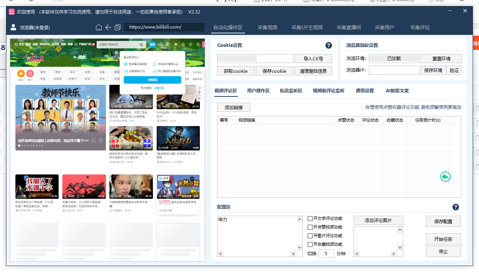The width and height of the screenshot is (479, 272).
Task: Enable the 开点赞视频功能 checkbox
Action: (x=310, y=227)
